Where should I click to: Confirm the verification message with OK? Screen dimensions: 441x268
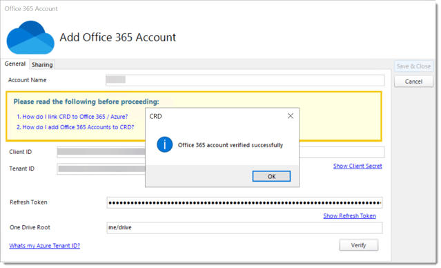271,176
